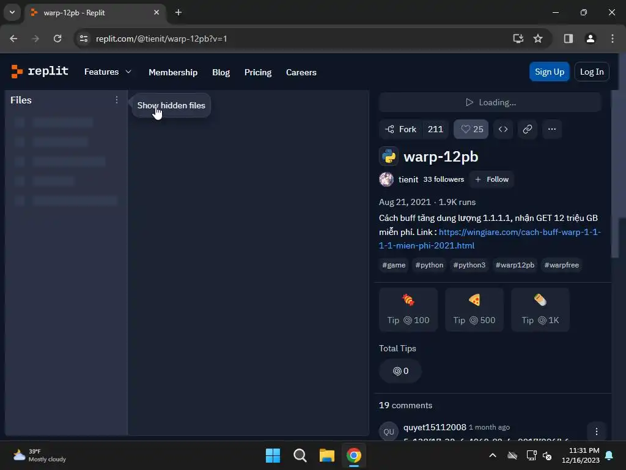
Task: Open the Membership page
Action: coord(173,72)
